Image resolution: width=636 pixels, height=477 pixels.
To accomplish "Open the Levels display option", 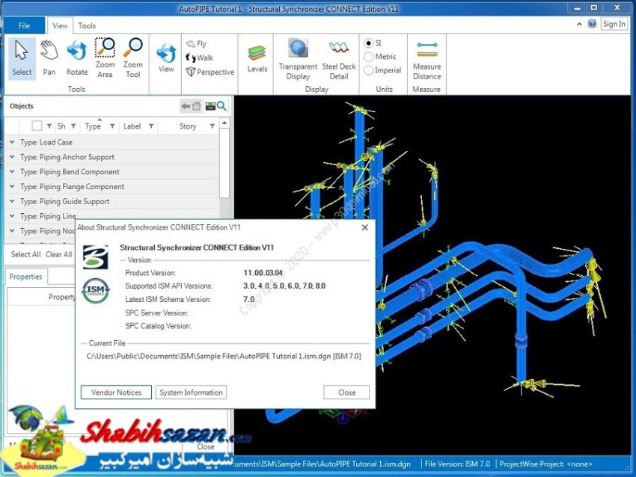I will [257, 58].
